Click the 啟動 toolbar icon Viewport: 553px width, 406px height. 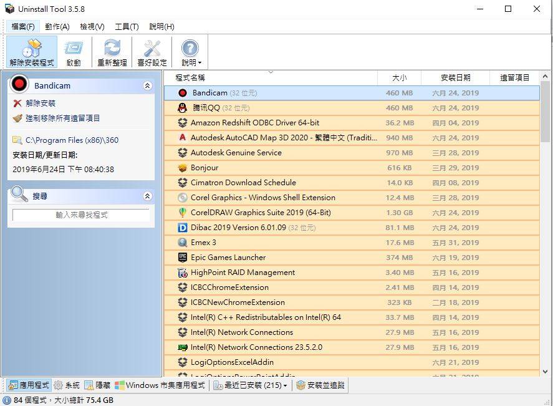[x=74, y=48]
